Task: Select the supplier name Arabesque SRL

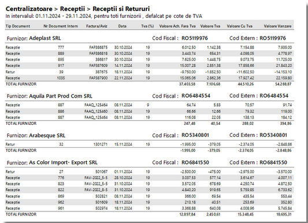Action: click(47, 135)
